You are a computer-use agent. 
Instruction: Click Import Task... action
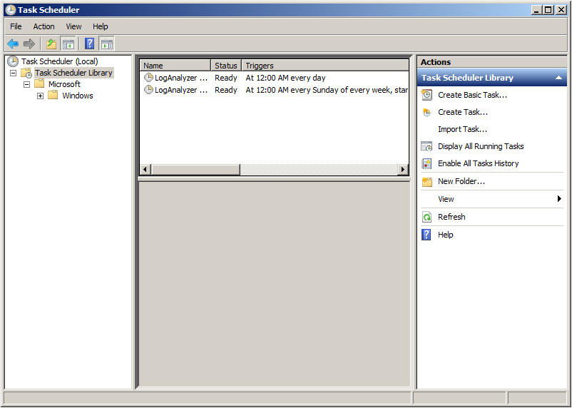point(462,129)
